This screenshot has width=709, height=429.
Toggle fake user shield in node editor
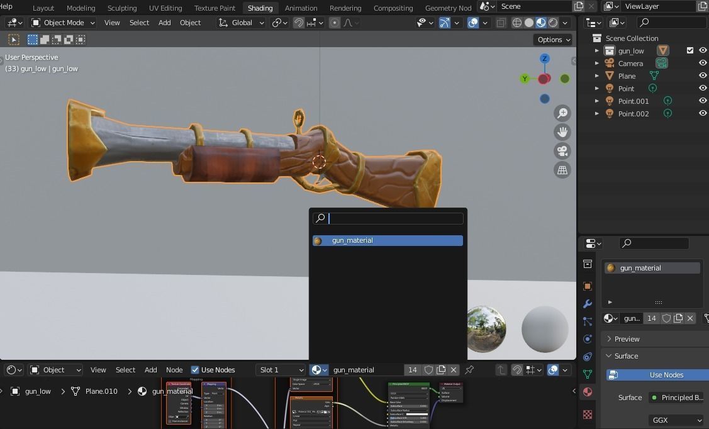[x=428, y=370]
